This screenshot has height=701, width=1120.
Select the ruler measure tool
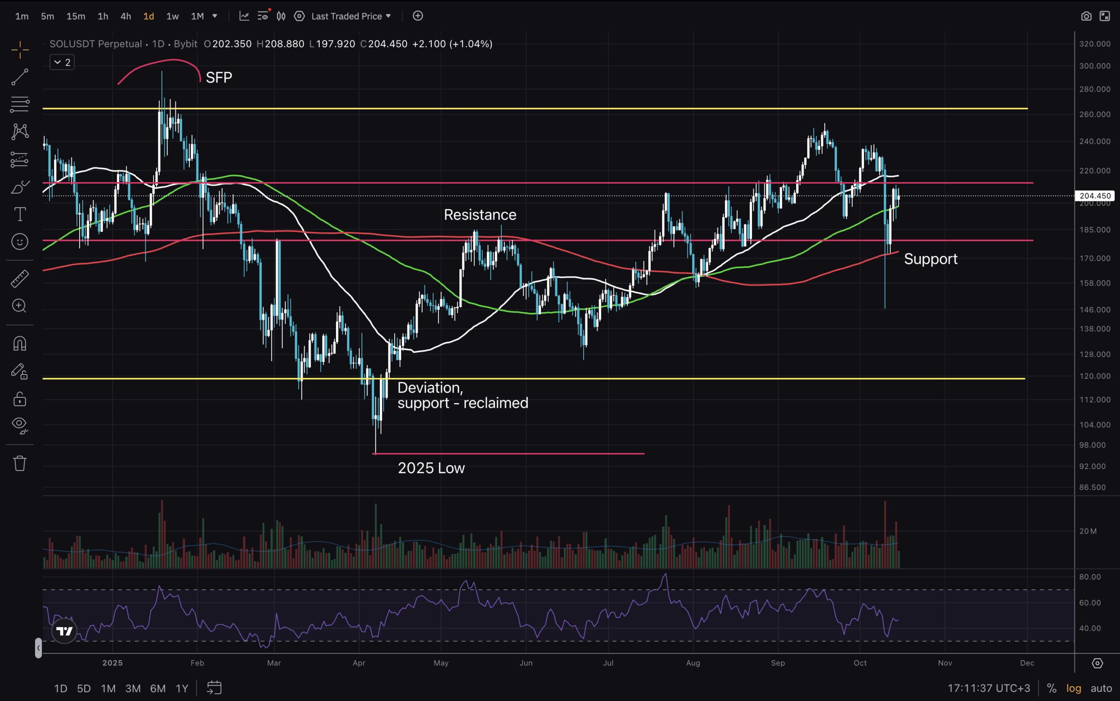point(20,279)
